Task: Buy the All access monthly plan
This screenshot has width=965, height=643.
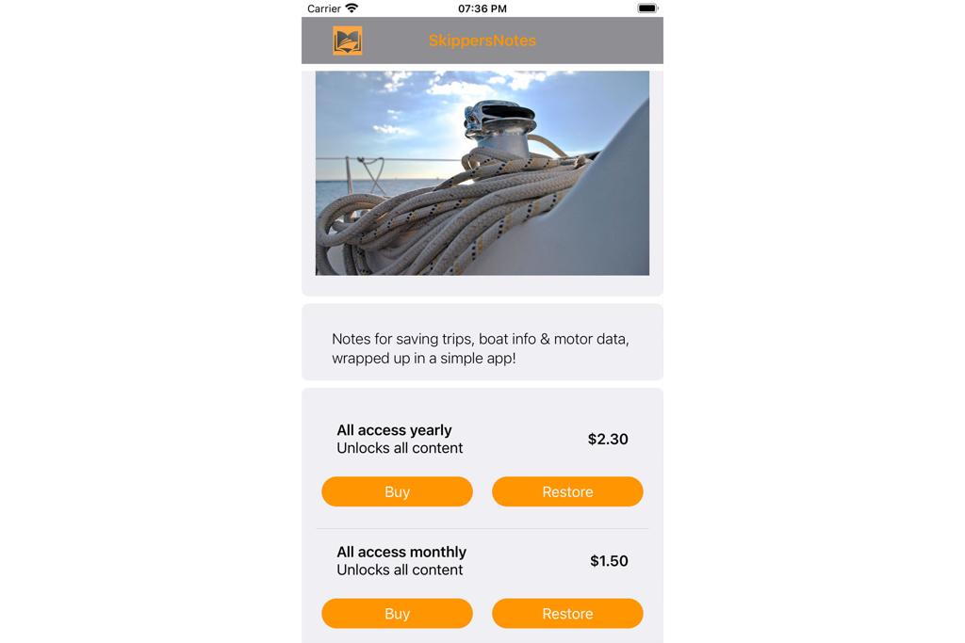Action: (397, 614)
